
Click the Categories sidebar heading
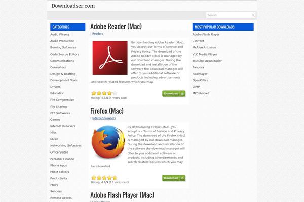tap(68, 27)
